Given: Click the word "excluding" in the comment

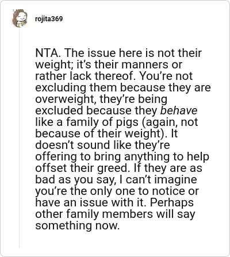Looking at the screenshot, I should (61, 88).
